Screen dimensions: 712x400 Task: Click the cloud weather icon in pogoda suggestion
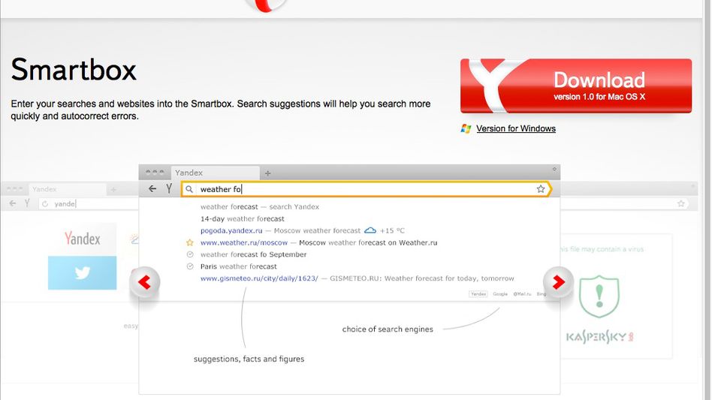pos(370,230)
